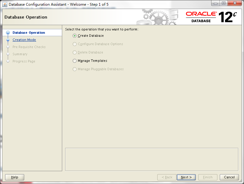
Task: Click the Summary step in the sidebar
Action: tap(19, 54)
